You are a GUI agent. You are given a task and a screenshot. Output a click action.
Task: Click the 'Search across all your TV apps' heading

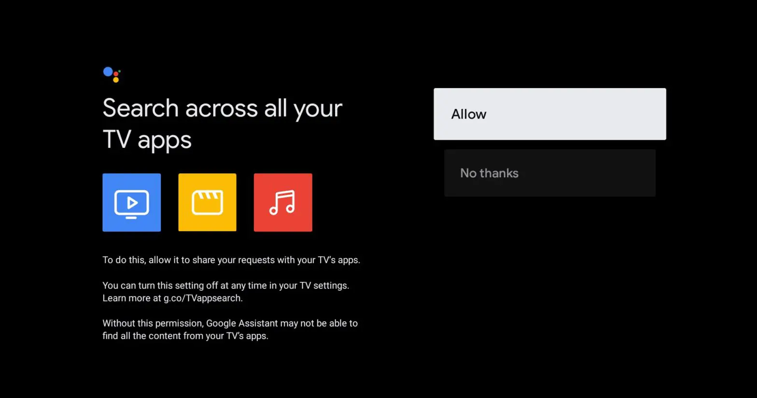coord(223,124)
